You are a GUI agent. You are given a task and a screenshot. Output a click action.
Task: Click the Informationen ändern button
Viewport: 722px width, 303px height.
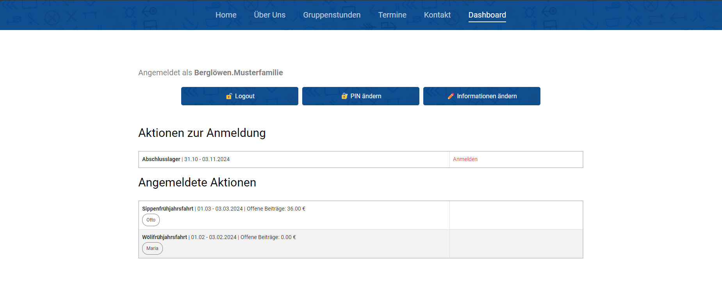482,96
